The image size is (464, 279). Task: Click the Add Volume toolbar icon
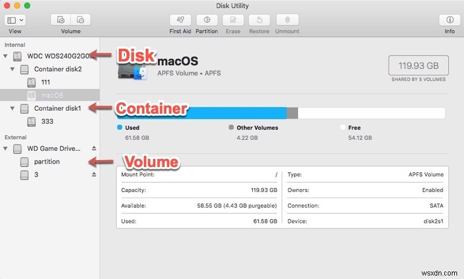(x=61, y=20)
